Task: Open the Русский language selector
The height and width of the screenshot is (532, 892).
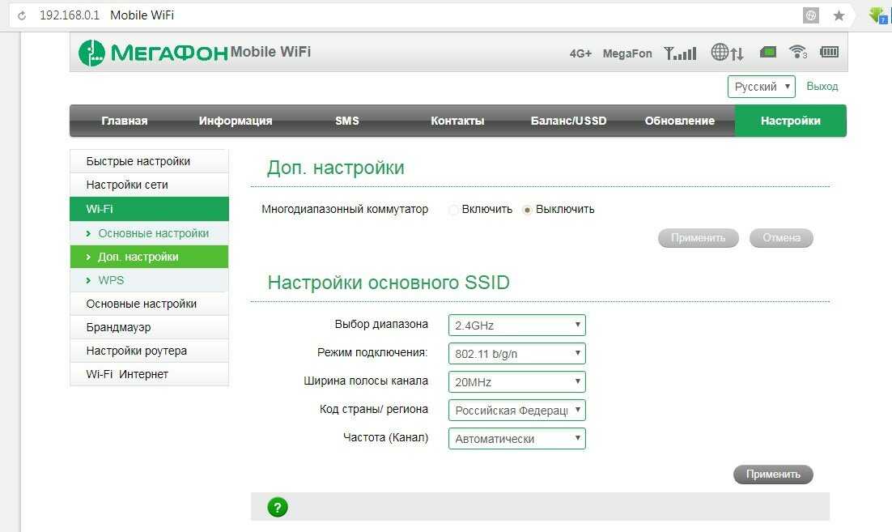Action: (x=761, y=87)
